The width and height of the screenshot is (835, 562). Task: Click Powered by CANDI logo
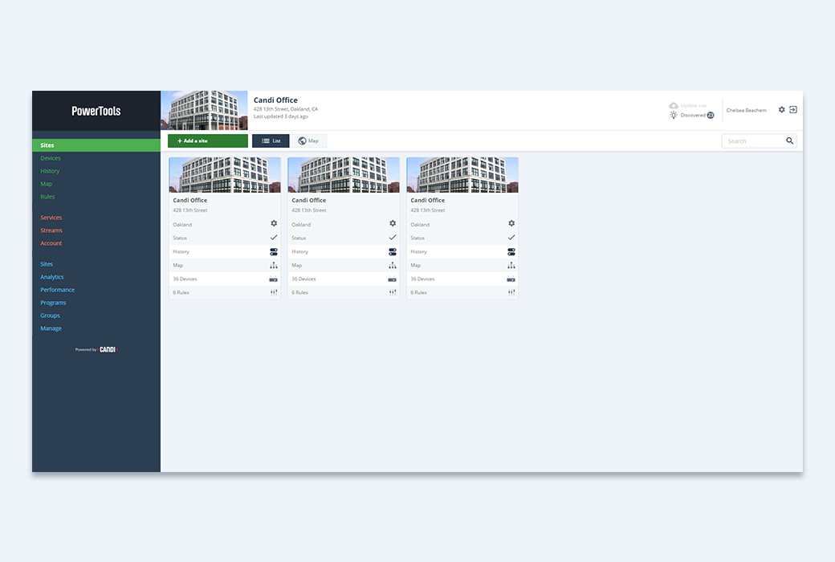(96, 349)
